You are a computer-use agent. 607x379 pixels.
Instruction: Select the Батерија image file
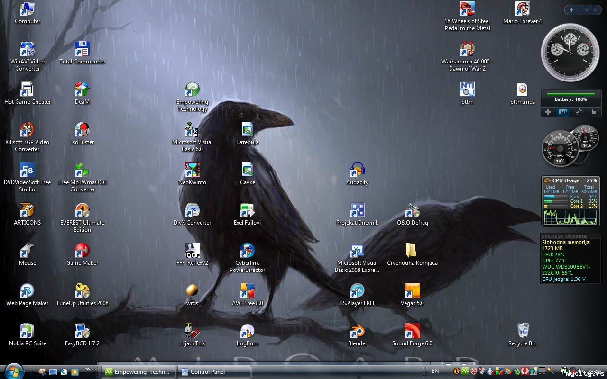click(x=248, y=134)
